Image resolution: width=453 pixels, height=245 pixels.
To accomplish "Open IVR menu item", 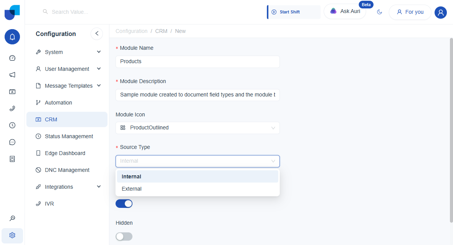I will (x=67, y=204).
